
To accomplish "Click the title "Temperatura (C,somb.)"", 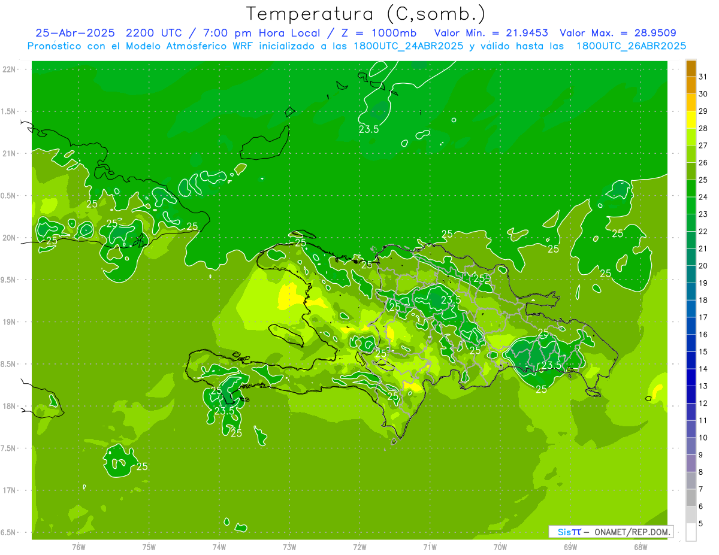I will point(366,14).
